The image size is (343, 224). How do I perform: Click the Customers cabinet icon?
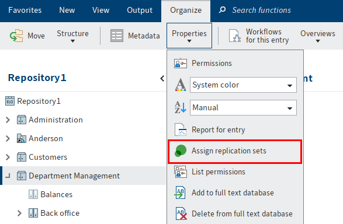click(22, 157)
